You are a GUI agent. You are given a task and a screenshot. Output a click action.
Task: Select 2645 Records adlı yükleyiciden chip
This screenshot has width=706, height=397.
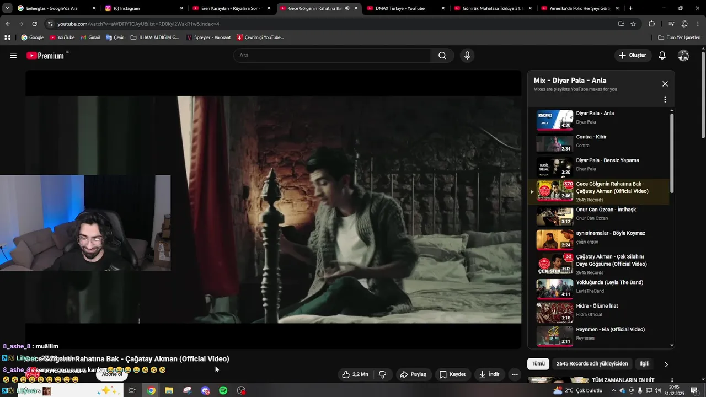click(592, 364)
